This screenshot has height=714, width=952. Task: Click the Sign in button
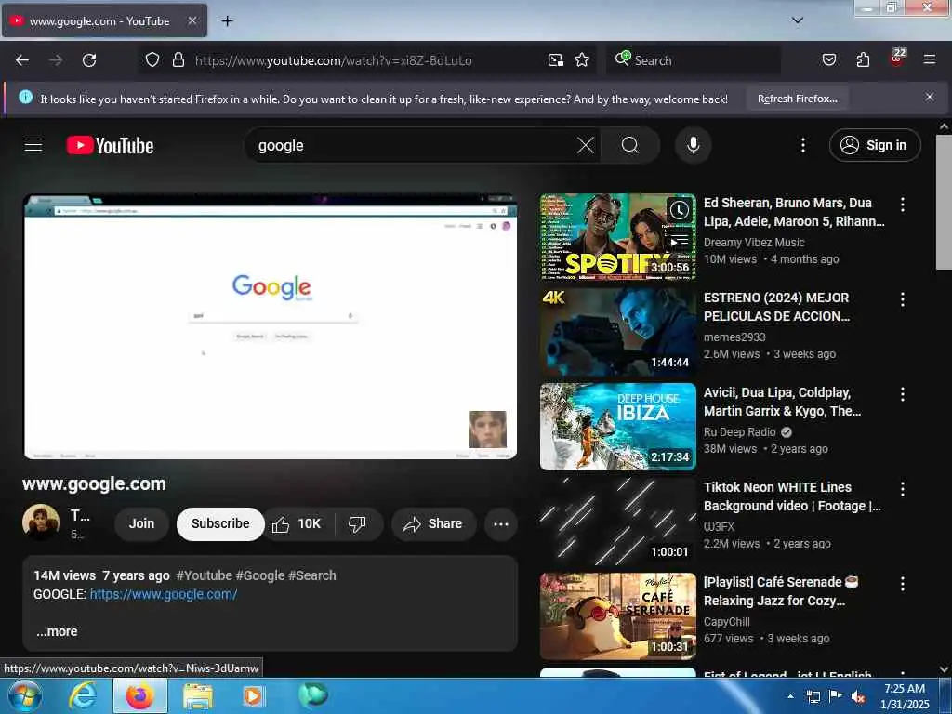tap(874, 145)
